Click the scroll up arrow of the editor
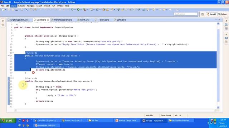Screen dimensions: 229x128 (218, 24)
